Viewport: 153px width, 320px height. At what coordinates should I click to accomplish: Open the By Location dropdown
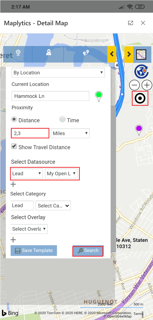[58, 73]
